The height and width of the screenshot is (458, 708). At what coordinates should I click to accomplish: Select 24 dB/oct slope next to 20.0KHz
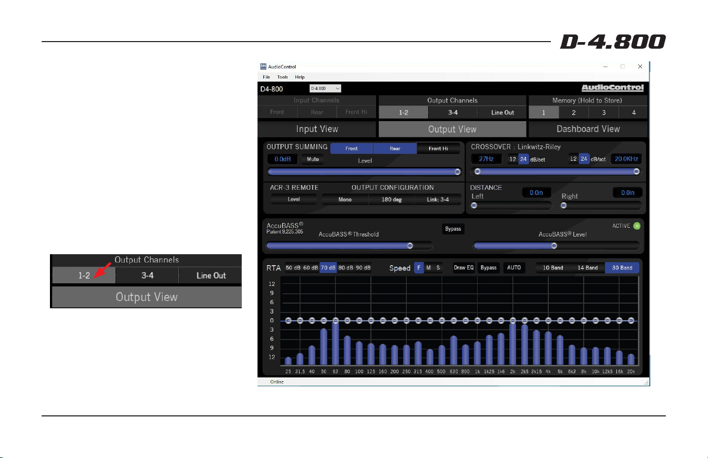[x=584, y=159]
